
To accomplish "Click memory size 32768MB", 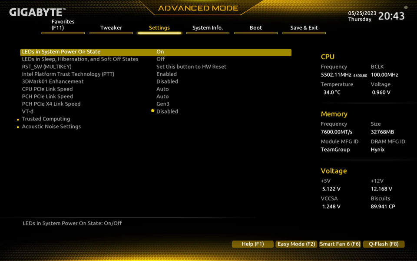I will pos(382,132).
